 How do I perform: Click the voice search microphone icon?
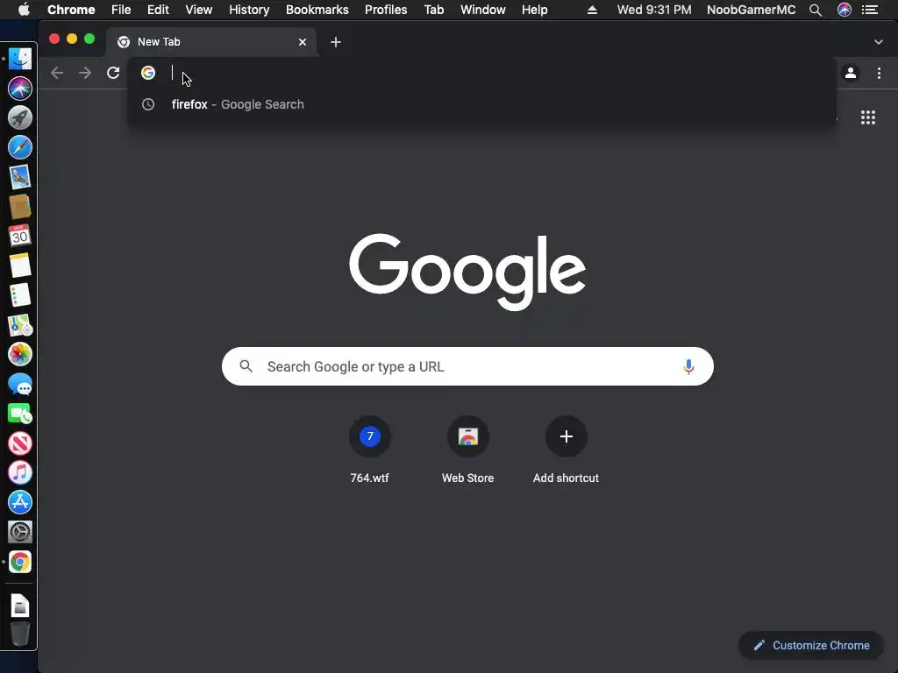tap(688, 366)
